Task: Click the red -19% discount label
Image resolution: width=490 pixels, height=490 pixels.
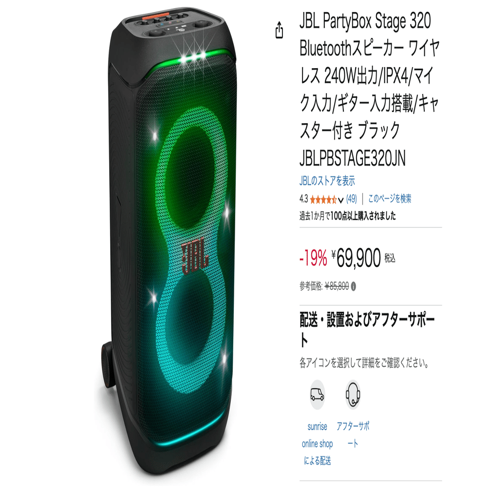Action: coord(313,259)
